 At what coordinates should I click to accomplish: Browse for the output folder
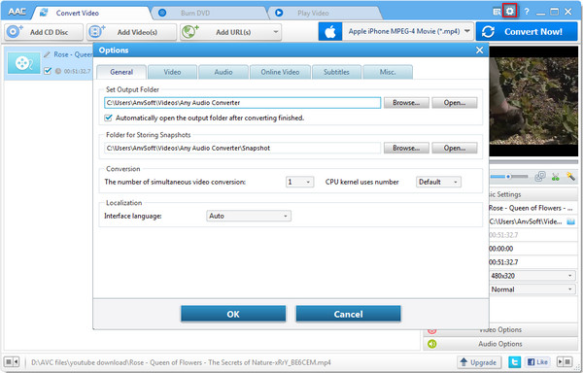[x=406, y=103]
